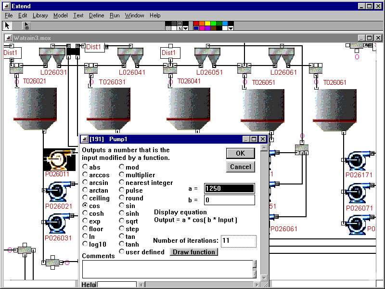Cancel the Pump1 dialog
This screenshot has width=385, height=289.
click(x=240, y=167)
